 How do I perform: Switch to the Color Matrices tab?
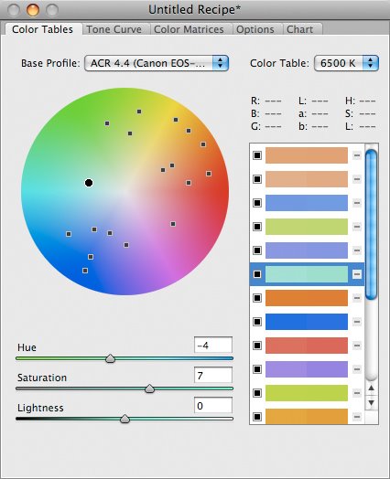tap(189, 29)
